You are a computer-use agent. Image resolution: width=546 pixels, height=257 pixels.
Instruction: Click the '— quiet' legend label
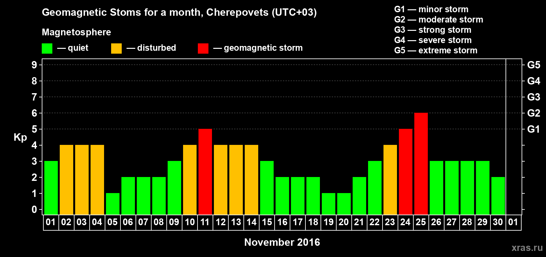coord(73,48)
